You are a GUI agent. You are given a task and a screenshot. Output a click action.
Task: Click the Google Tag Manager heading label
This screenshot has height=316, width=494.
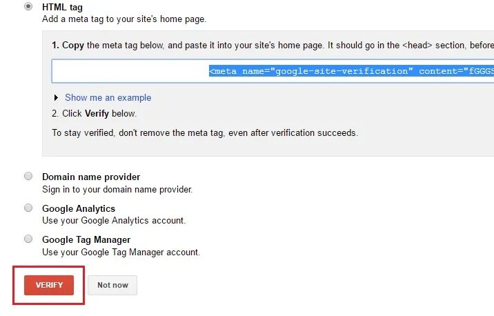(86, 239)
